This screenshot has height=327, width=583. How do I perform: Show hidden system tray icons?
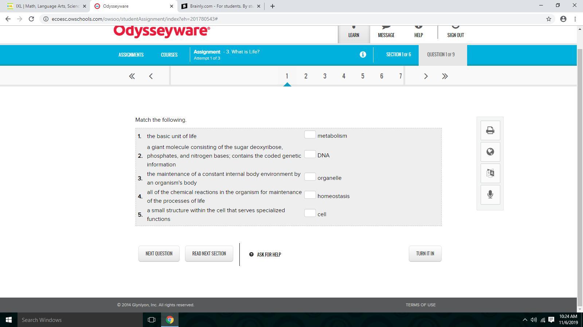point(525,320)
